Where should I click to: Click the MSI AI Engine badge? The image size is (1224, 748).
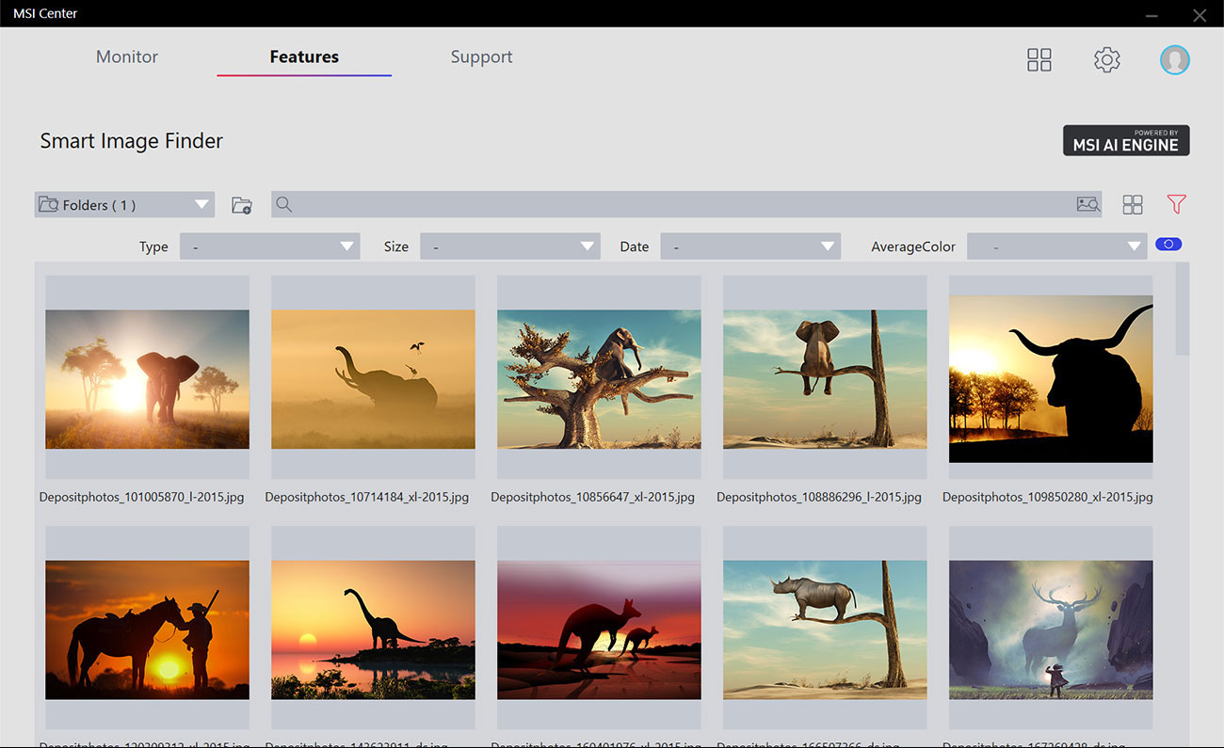click(1126, 140)
